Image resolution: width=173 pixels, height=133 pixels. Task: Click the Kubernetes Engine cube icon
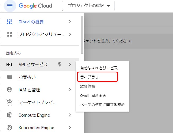(x=9, y=128)
